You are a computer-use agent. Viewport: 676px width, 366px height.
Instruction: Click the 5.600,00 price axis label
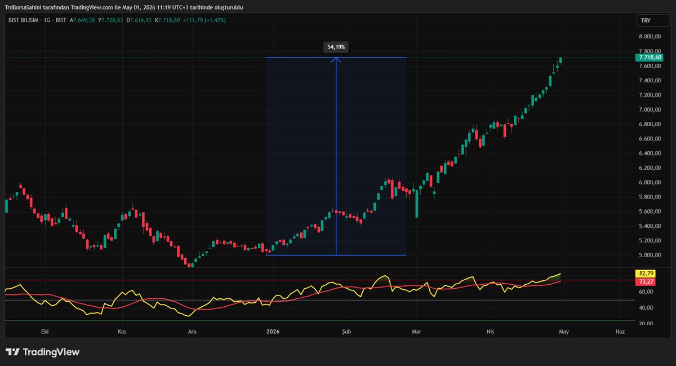point(650,211)
